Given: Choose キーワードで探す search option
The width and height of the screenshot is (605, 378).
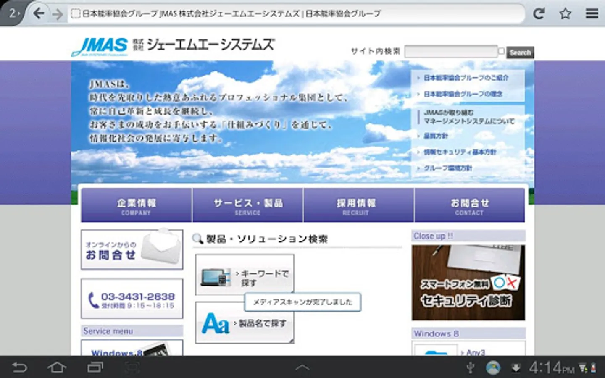Looking at the screenshot, I should [245, 275].
